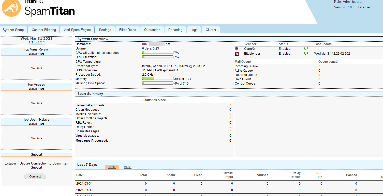The height and width of the screenshot is (196, 383).
Task: Go to the Filter Rules tab
Action: [127, 30]
